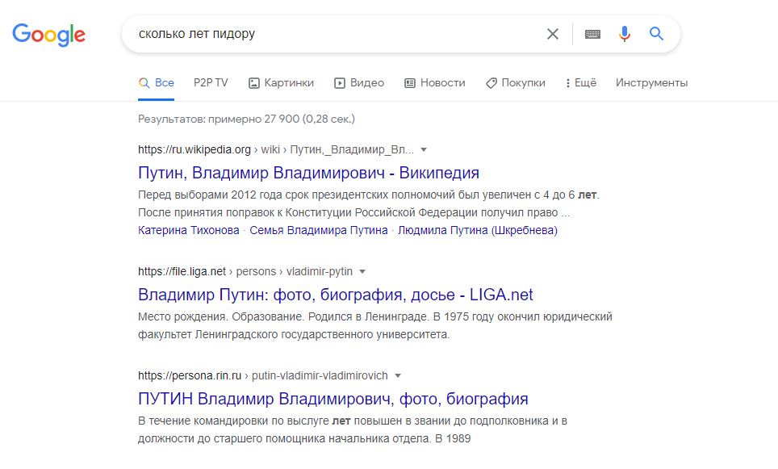Open ПУТИН Владимир Владимирович биография link
The height and width of the screenshot is (469, 778).
pos(333,399)
